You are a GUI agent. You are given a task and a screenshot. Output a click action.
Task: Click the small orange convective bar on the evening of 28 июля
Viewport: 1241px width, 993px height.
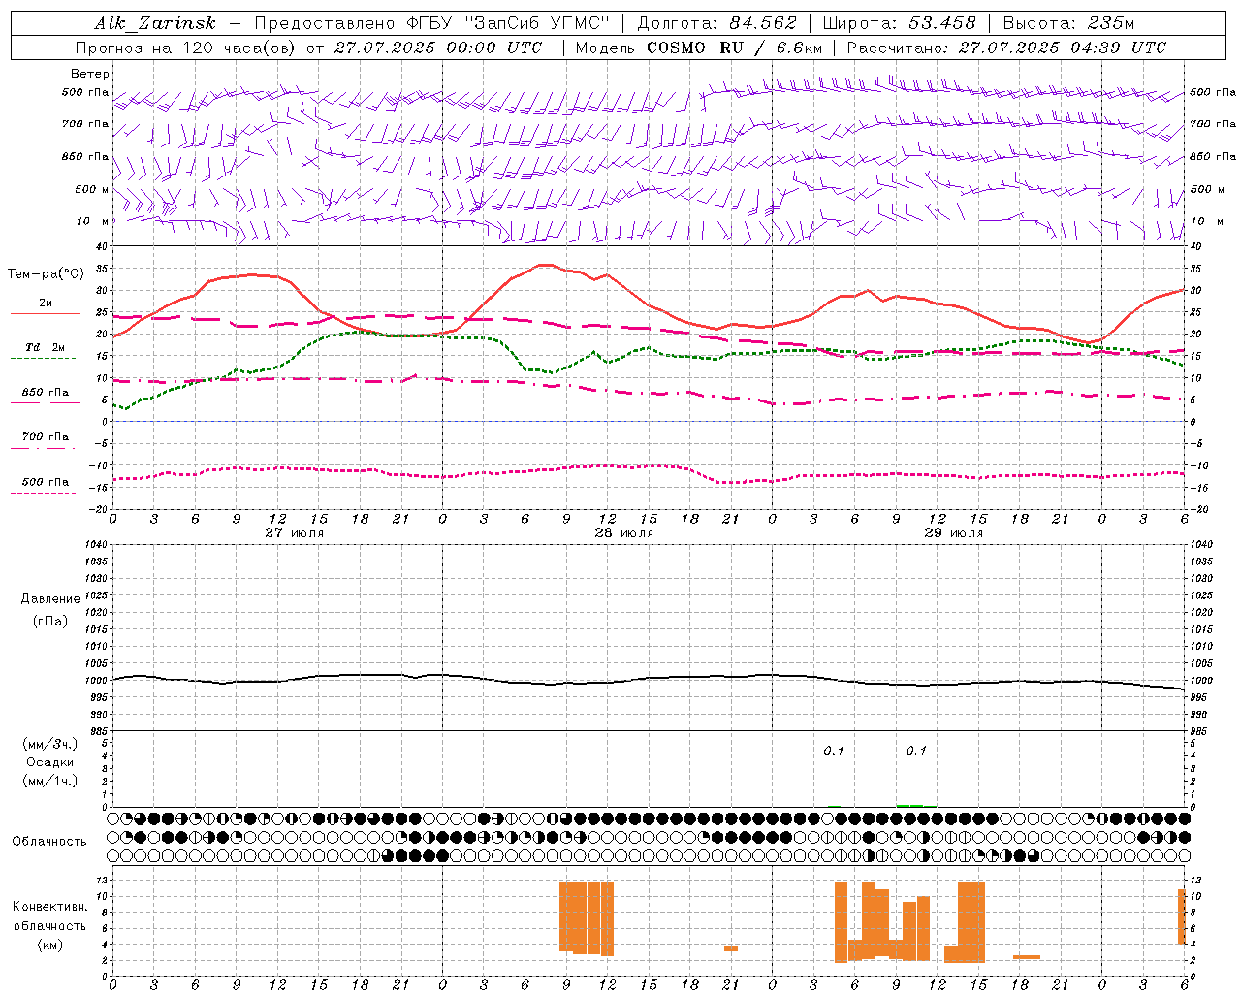point(731,948)
